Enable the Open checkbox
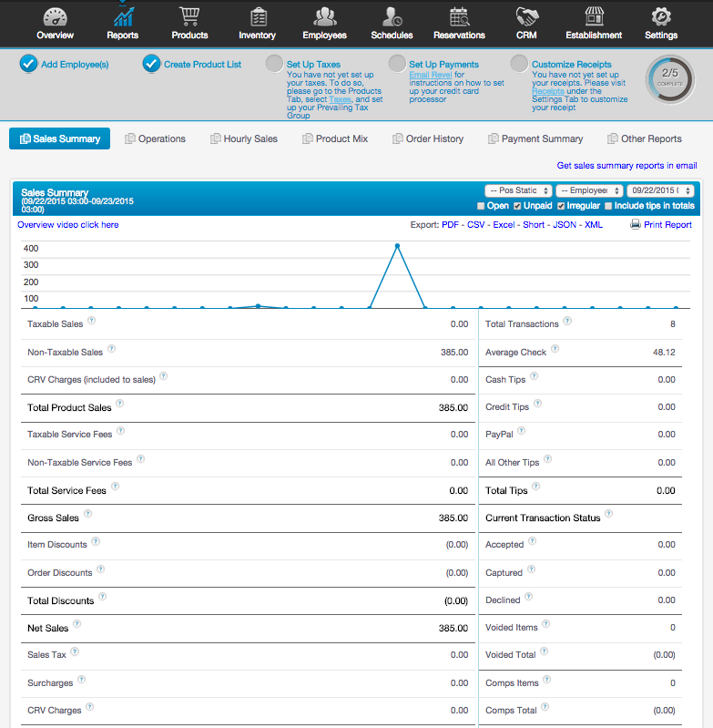The height and width of the screenshot is (728, 713). [481, 206]
